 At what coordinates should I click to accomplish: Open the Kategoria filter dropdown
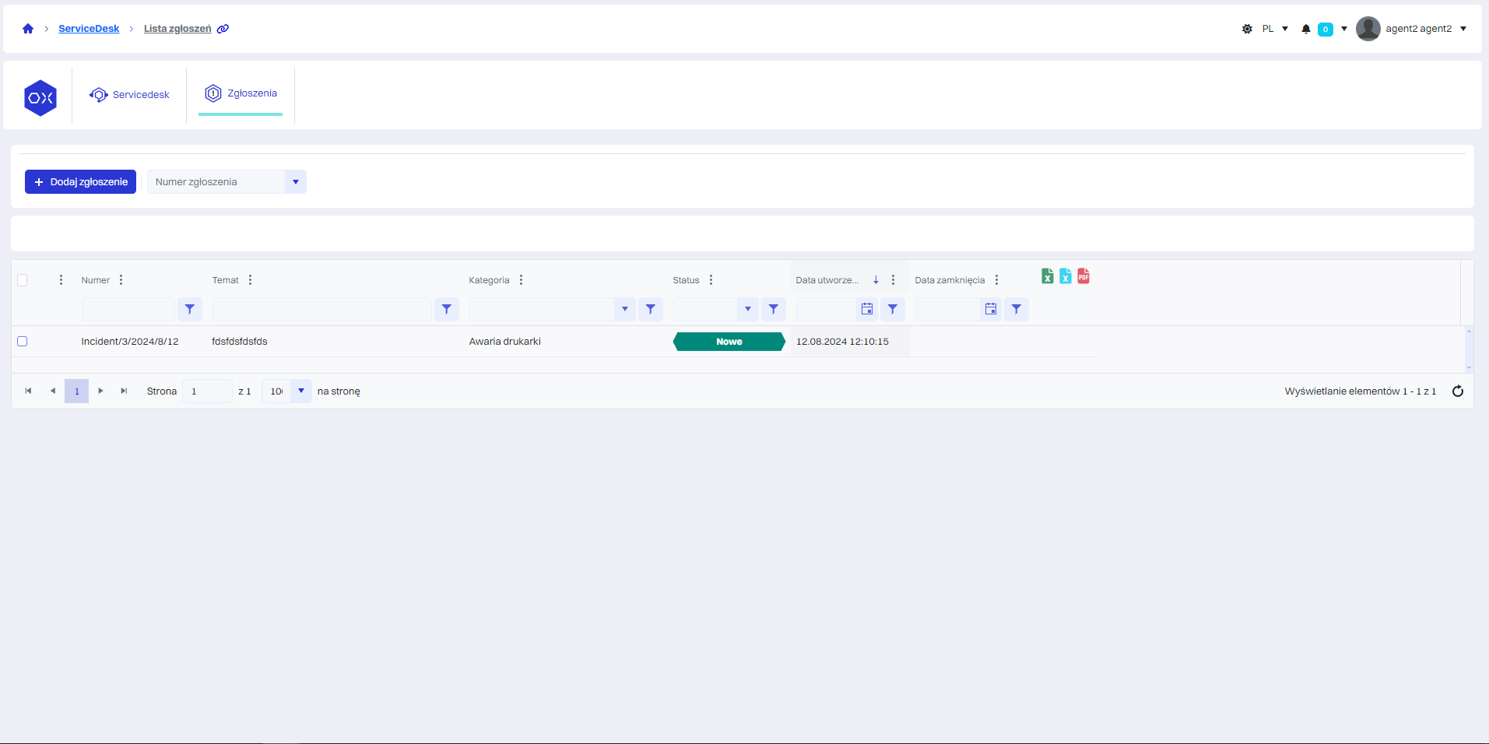tap(624, 309)
